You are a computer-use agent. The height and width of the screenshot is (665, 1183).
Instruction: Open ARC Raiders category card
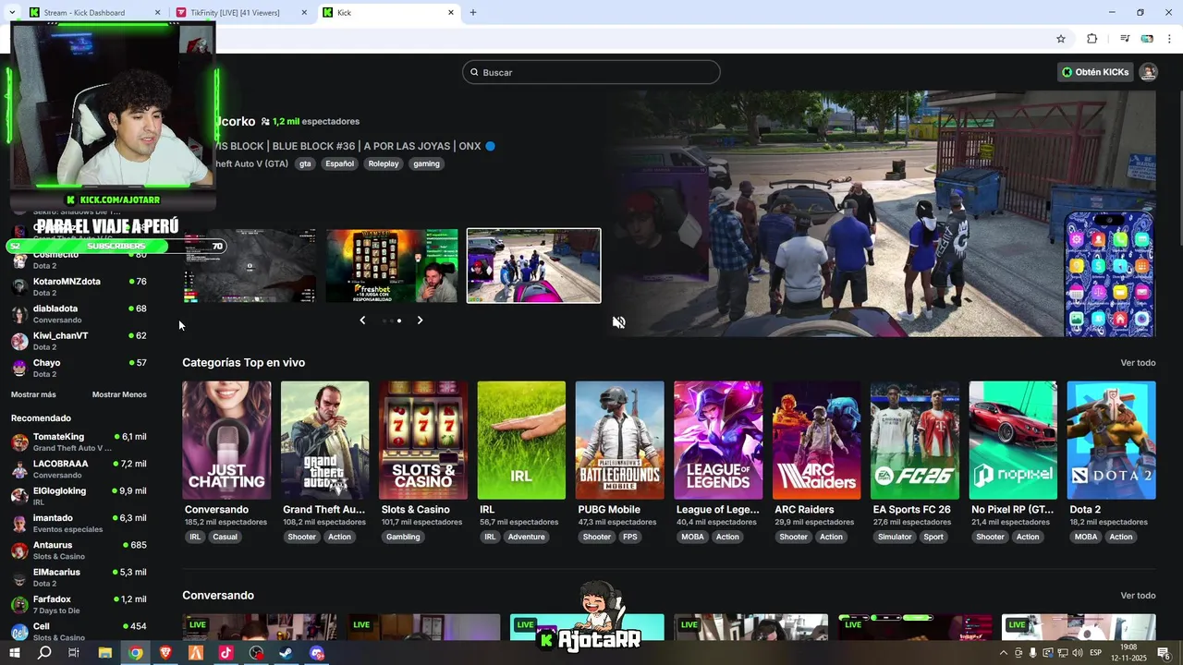click(816, 441)
